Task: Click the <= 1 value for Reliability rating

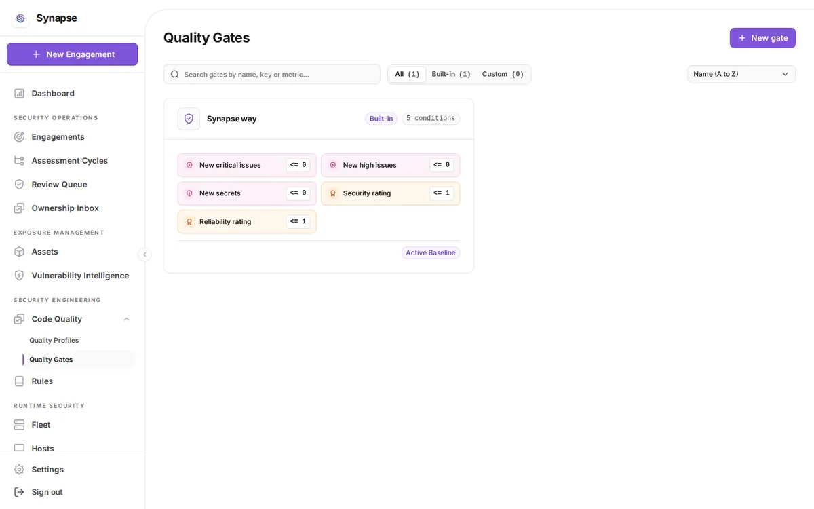Action: point(298,222)
